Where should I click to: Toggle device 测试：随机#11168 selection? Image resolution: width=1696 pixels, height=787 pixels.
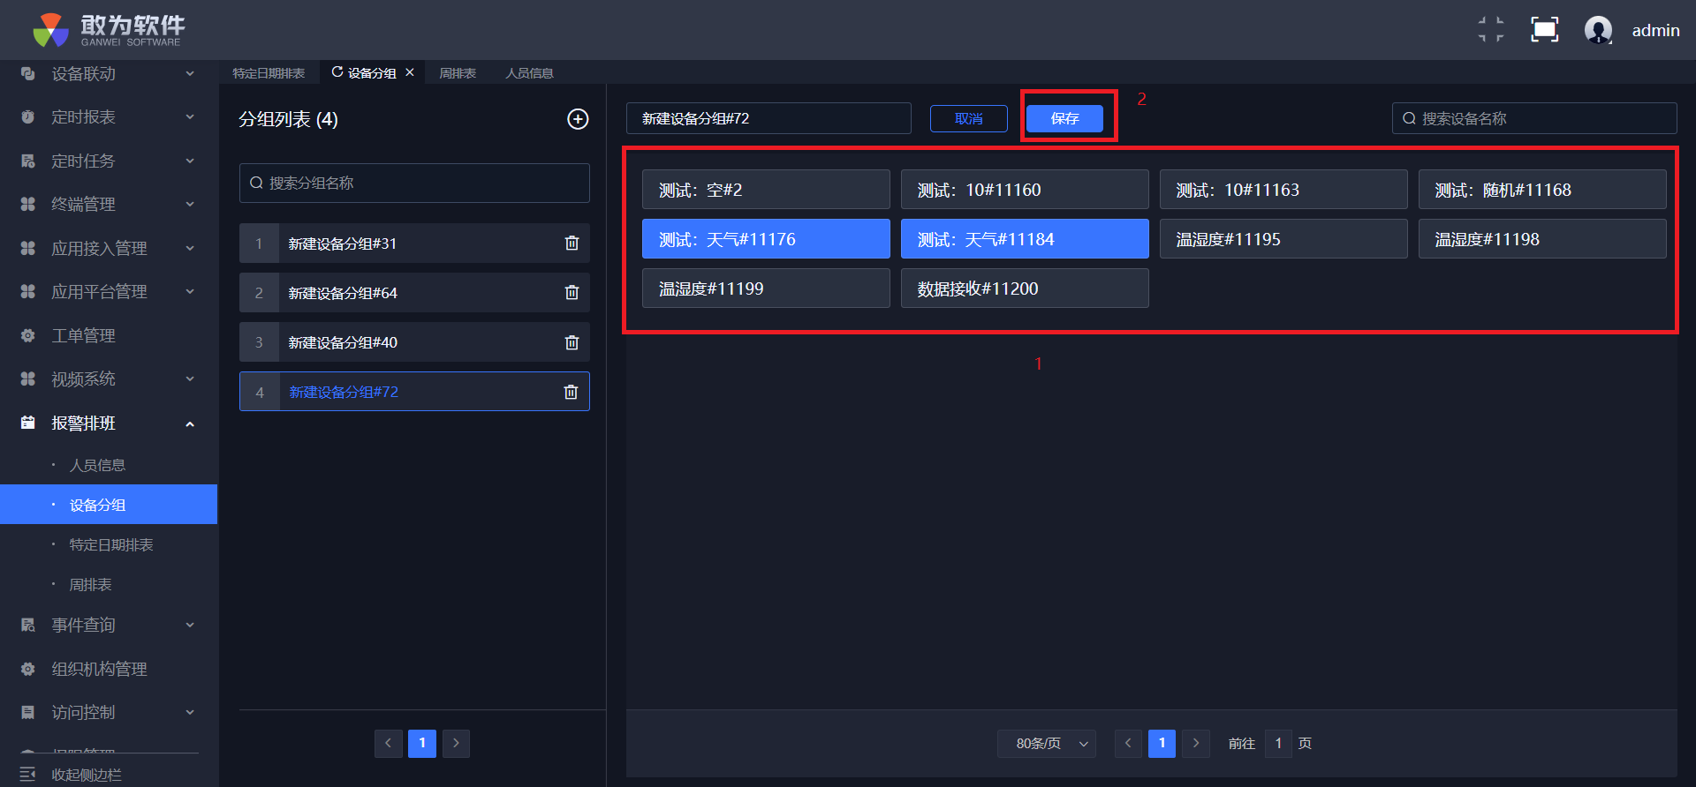[1542, 190]
